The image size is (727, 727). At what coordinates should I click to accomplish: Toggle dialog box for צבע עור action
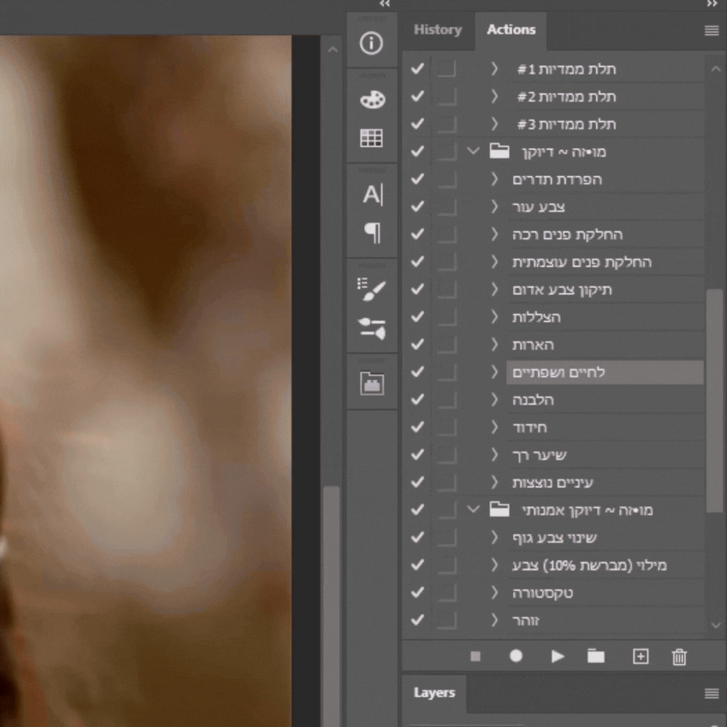tap(446, 207)
